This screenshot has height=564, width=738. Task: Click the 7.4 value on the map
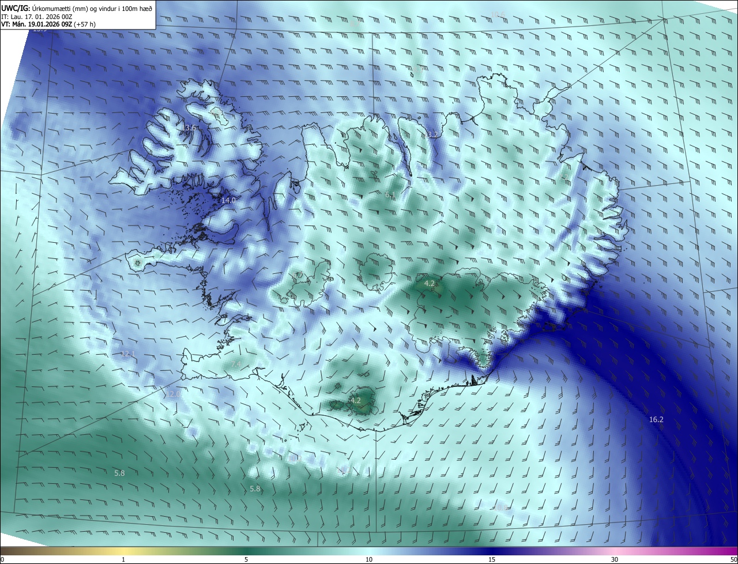coord(236,364)
